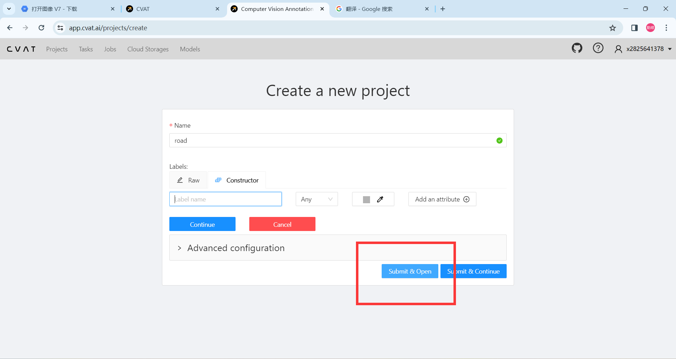This screenshot has width=676, height=359.
Task: Close the CVAT browser tab
Action: (x=217, y=9)
